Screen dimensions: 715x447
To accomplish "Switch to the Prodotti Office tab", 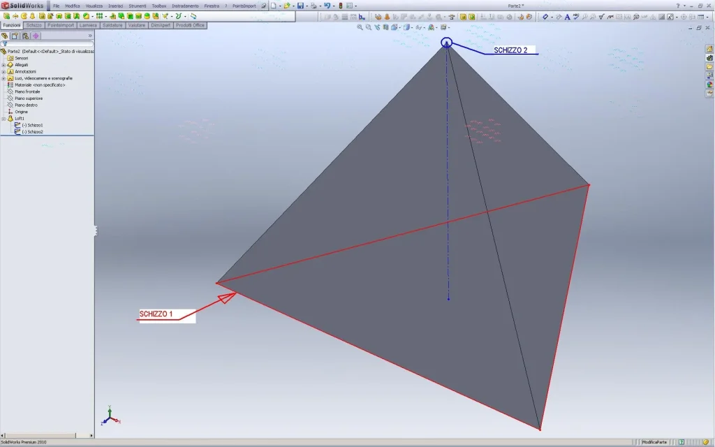I will coord(190,26).
